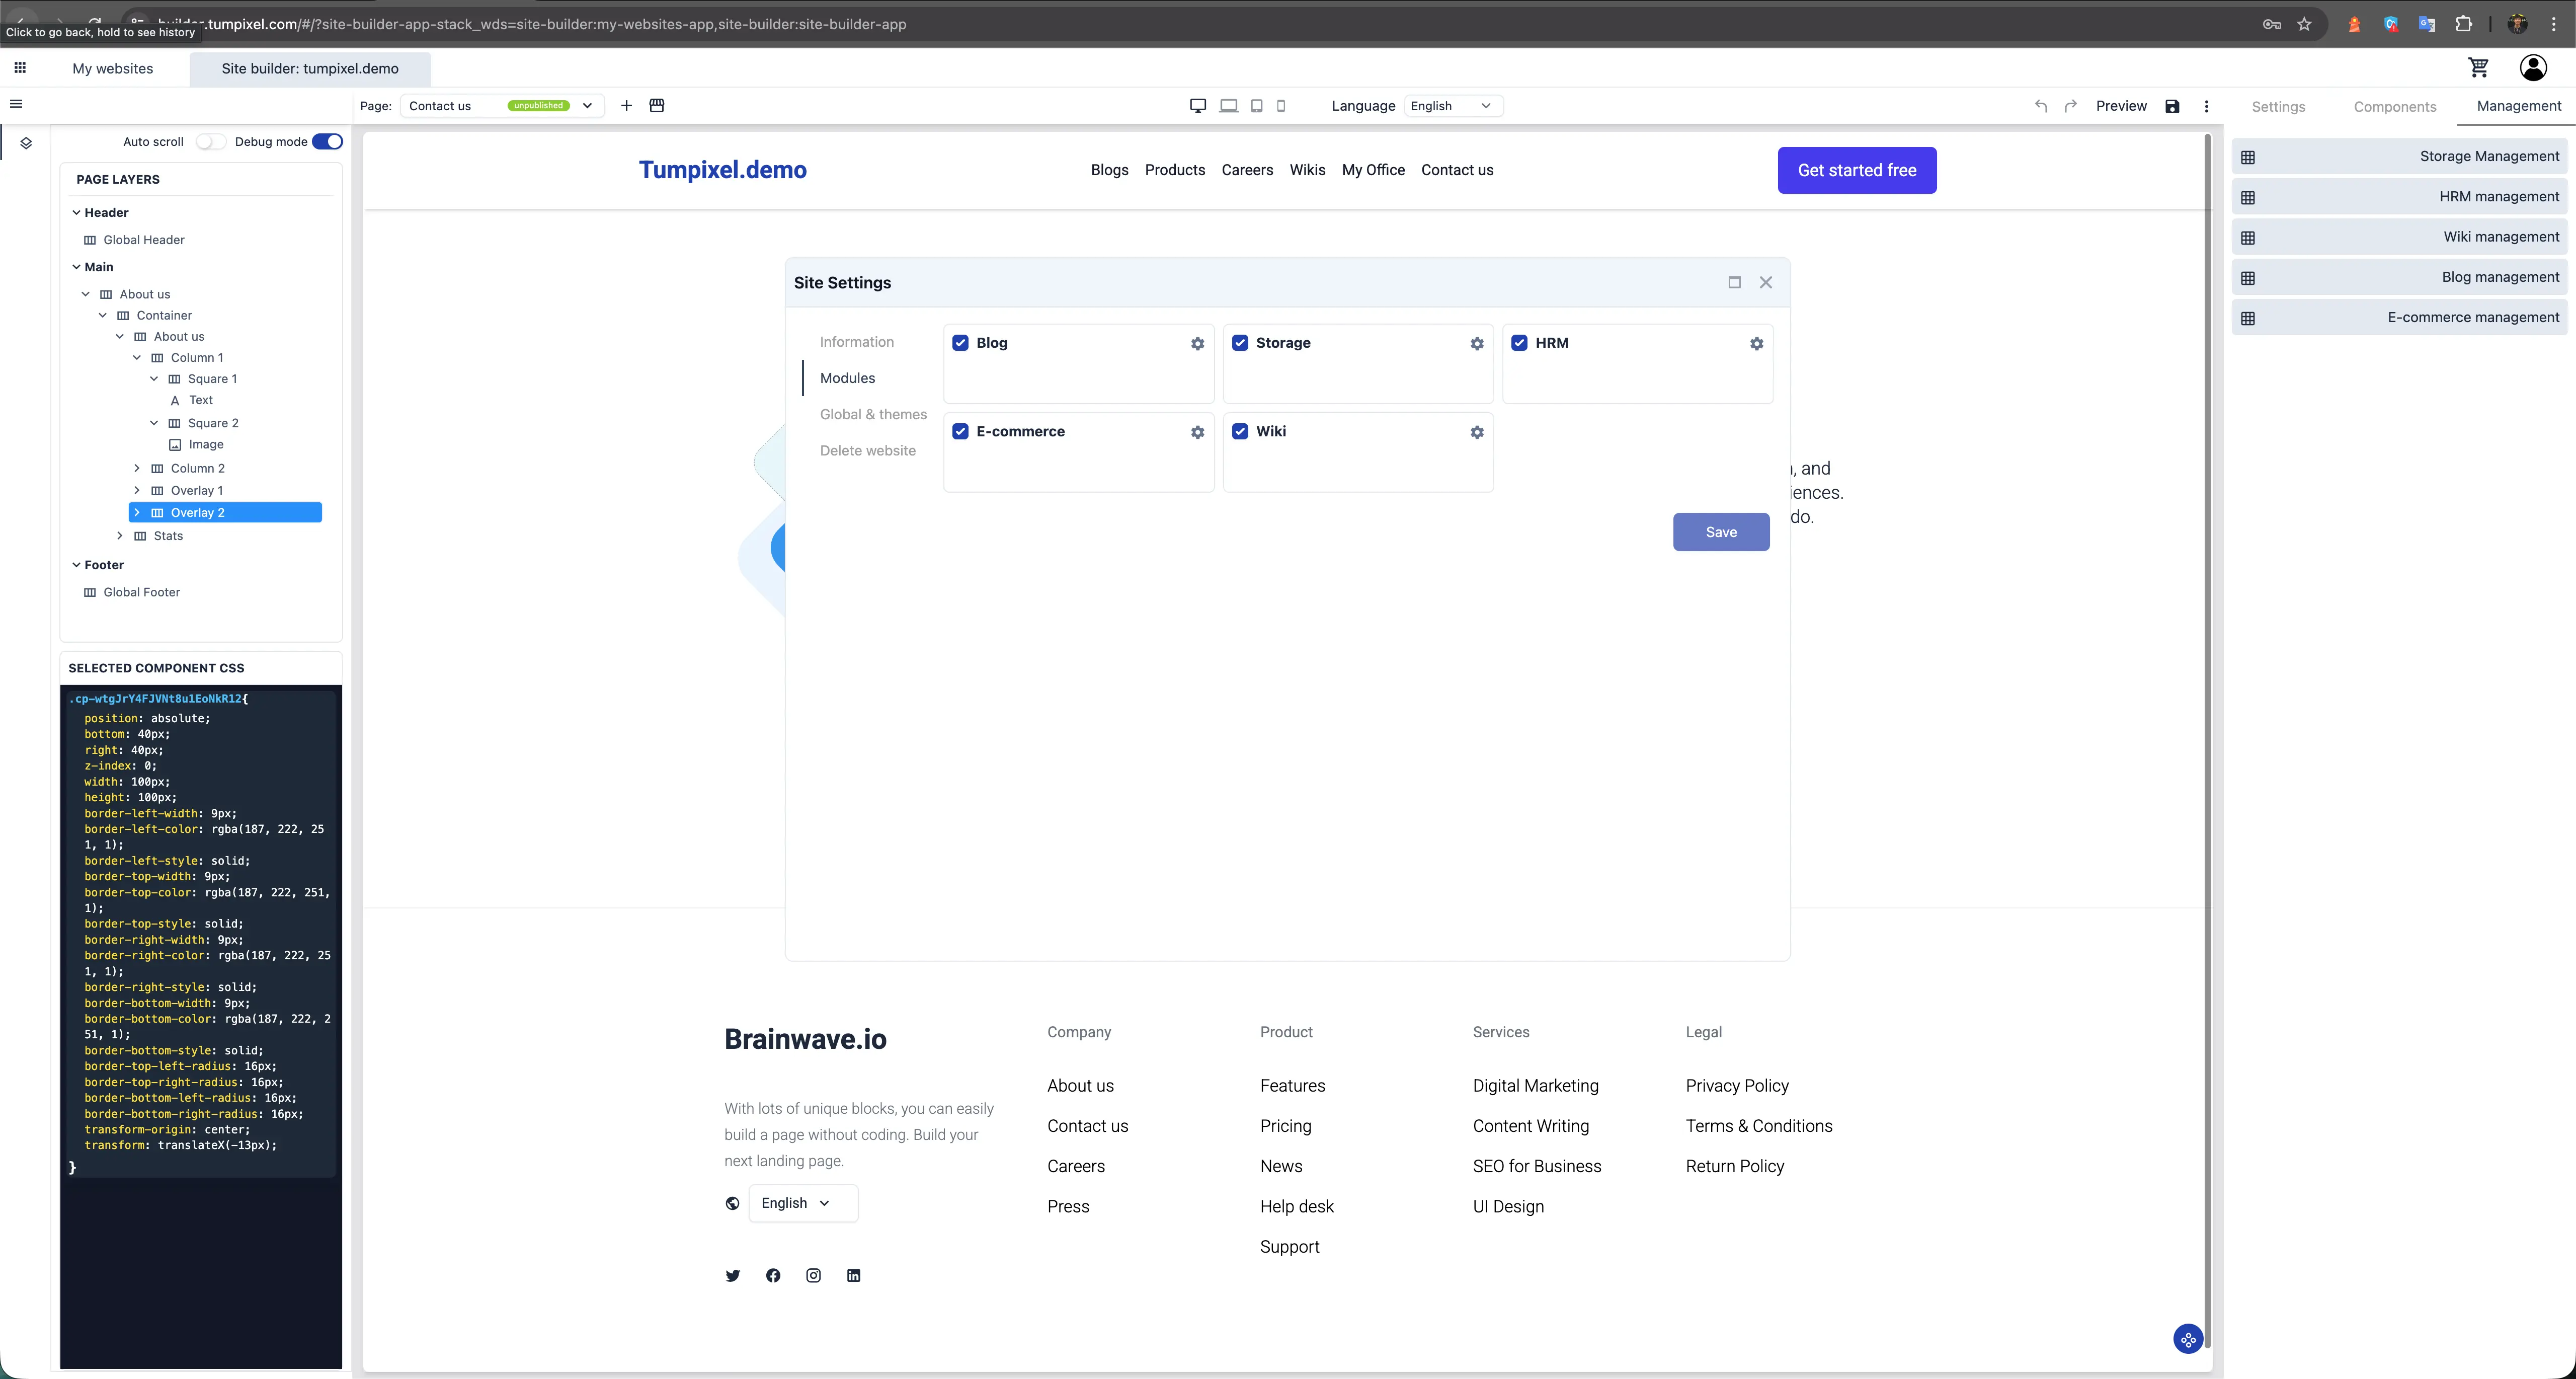Open the Language dropdown
This screenshot has width=2576, height=1379.
click(x=1485, y=105)
